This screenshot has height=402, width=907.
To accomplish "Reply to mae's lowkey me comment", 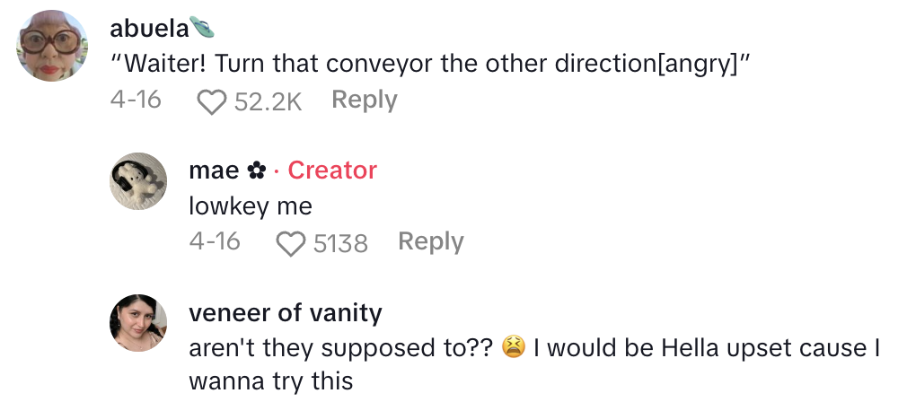I will coord(430,241).
